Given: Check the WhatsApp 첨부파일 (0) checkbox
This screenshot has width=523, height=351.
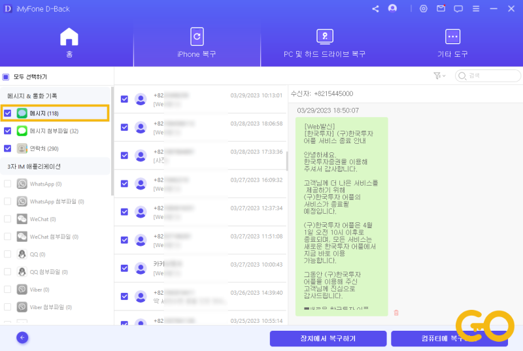Looking at the screenshot, I should point(7,201).
